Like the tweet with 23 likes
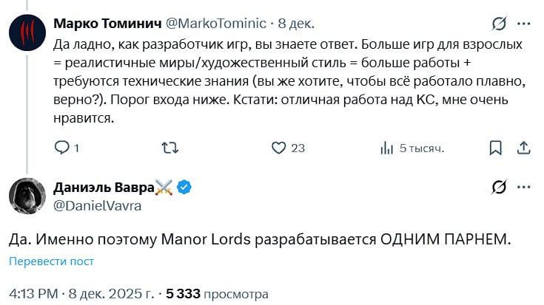The width and height of the screenshot is (544, 305). point(279,148)
